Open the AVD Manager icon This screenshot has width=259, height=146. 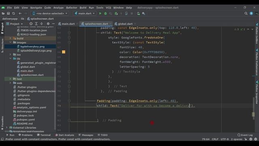(x=138, y=13)
